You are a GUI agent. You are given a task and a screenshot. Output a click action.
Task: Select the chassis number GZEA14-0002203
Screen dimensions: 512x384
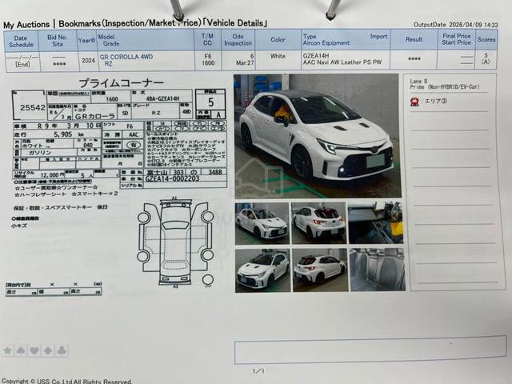pyautogui.click(x=172, y=178)
